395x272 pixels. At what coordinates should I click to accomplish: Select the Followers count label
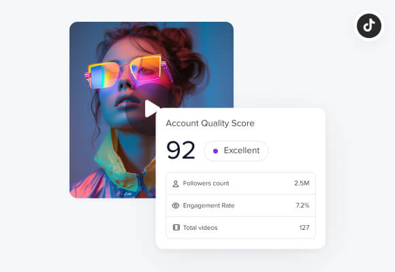point(206,184)
